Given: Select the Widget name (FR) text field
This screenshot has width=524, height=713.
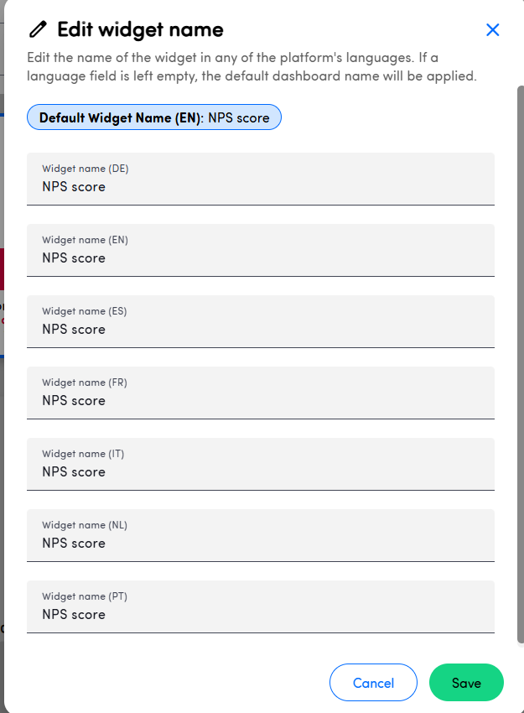Looking at the screenshot, I should 261,393.
